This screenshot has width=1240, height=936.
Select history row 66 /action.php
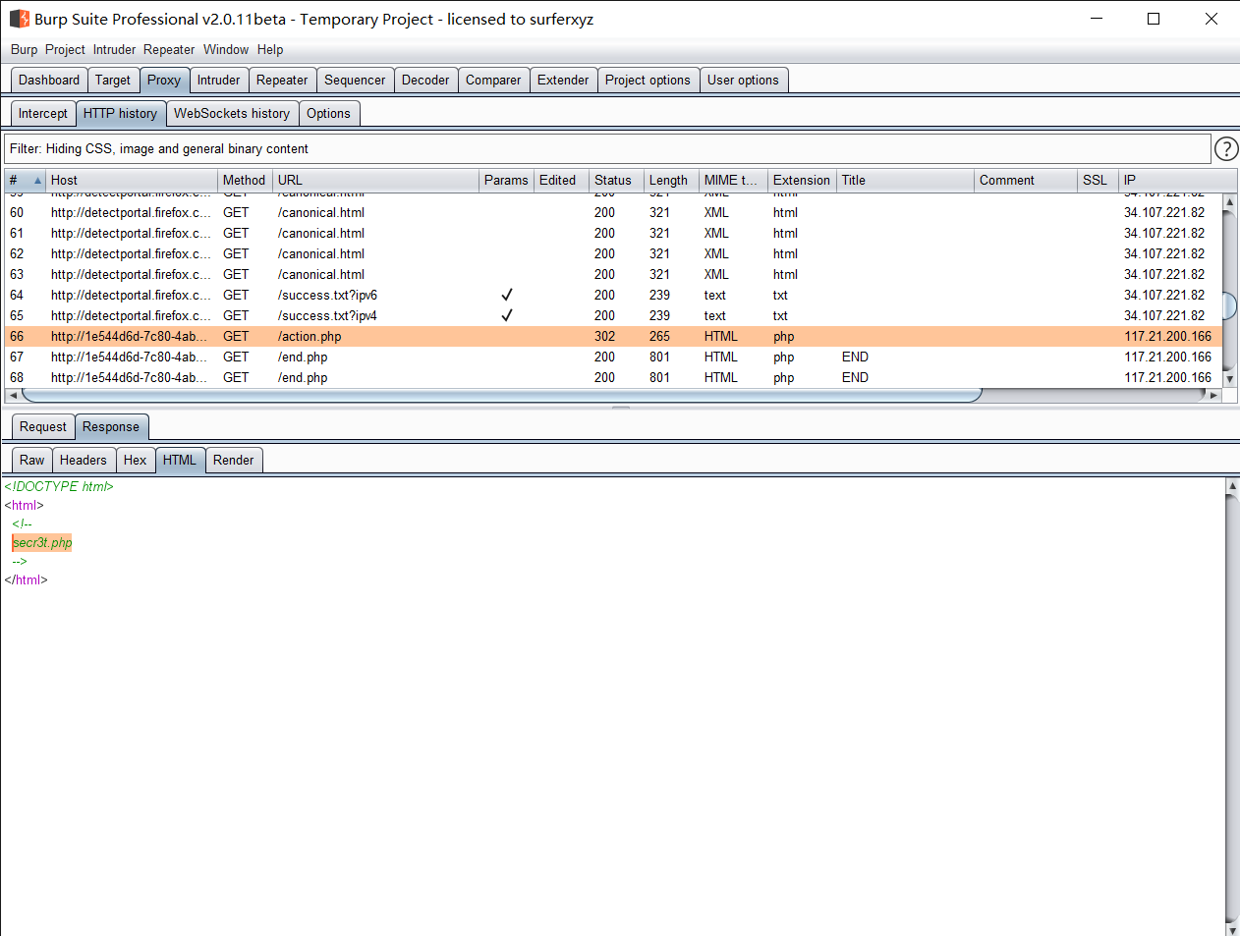[613, 336]
